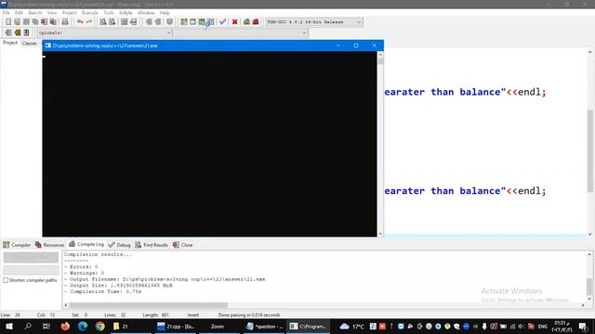The height and width of the screenshot is (334, 595).
Task: Click the New file toolbar icon
Action: [x=8, y=22]
